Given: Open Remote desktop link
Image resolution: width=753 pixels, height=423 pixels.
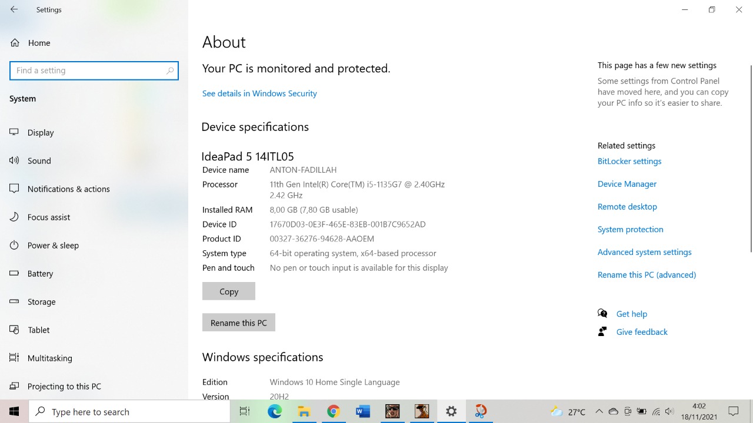Looking at the screenshot, I should point(627,207).
